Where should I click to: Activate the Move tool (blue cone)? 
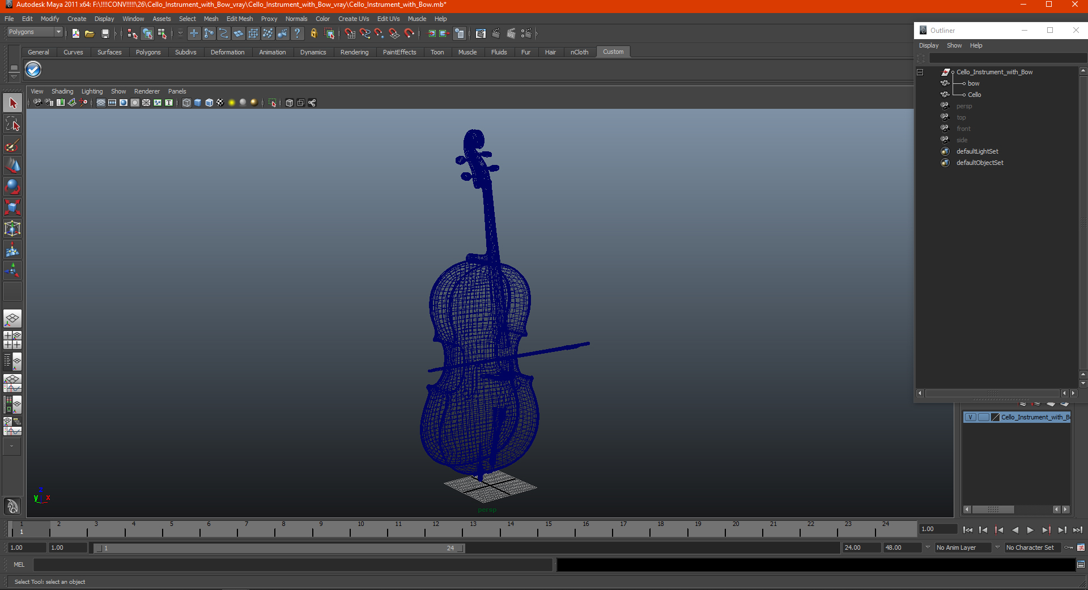(12, 165)
